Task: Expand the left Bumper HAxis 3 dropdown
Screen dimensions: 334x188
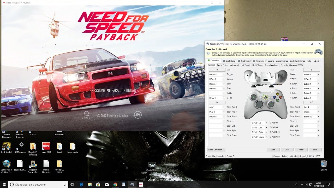Action: 224,79
